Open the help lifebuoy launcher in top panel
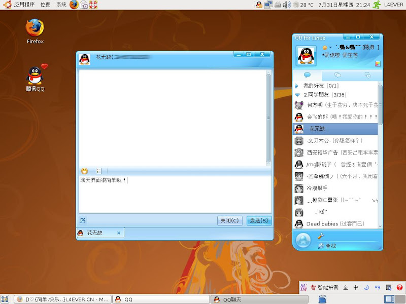Image resolution: width=406 pixels, height=304 pixels. click(93, 5)
